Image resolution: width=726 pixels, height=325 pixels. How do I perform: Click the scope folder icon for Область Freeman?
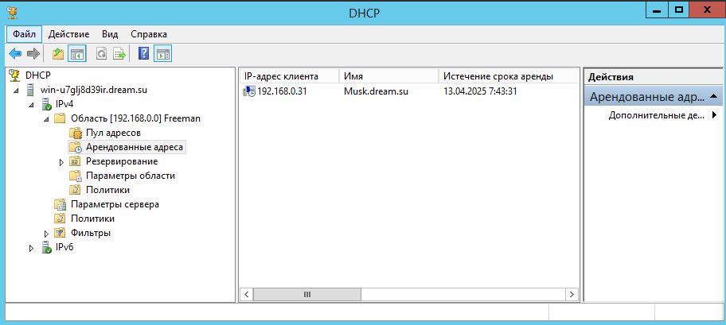point(60,118)
